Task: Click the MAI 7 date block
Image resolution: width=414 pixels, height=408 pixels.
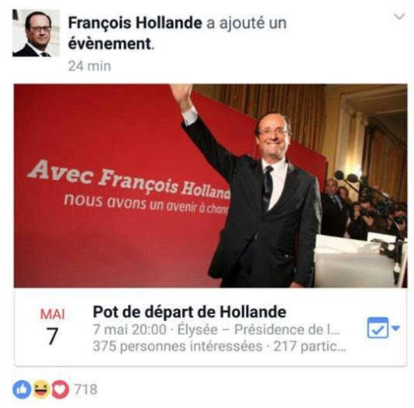Action: pyautogui.click(x=53, y=327)
